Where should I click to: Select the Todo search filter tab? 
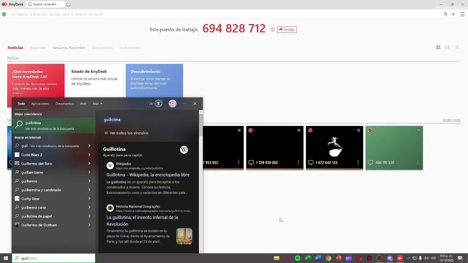[x=21, y=104]
